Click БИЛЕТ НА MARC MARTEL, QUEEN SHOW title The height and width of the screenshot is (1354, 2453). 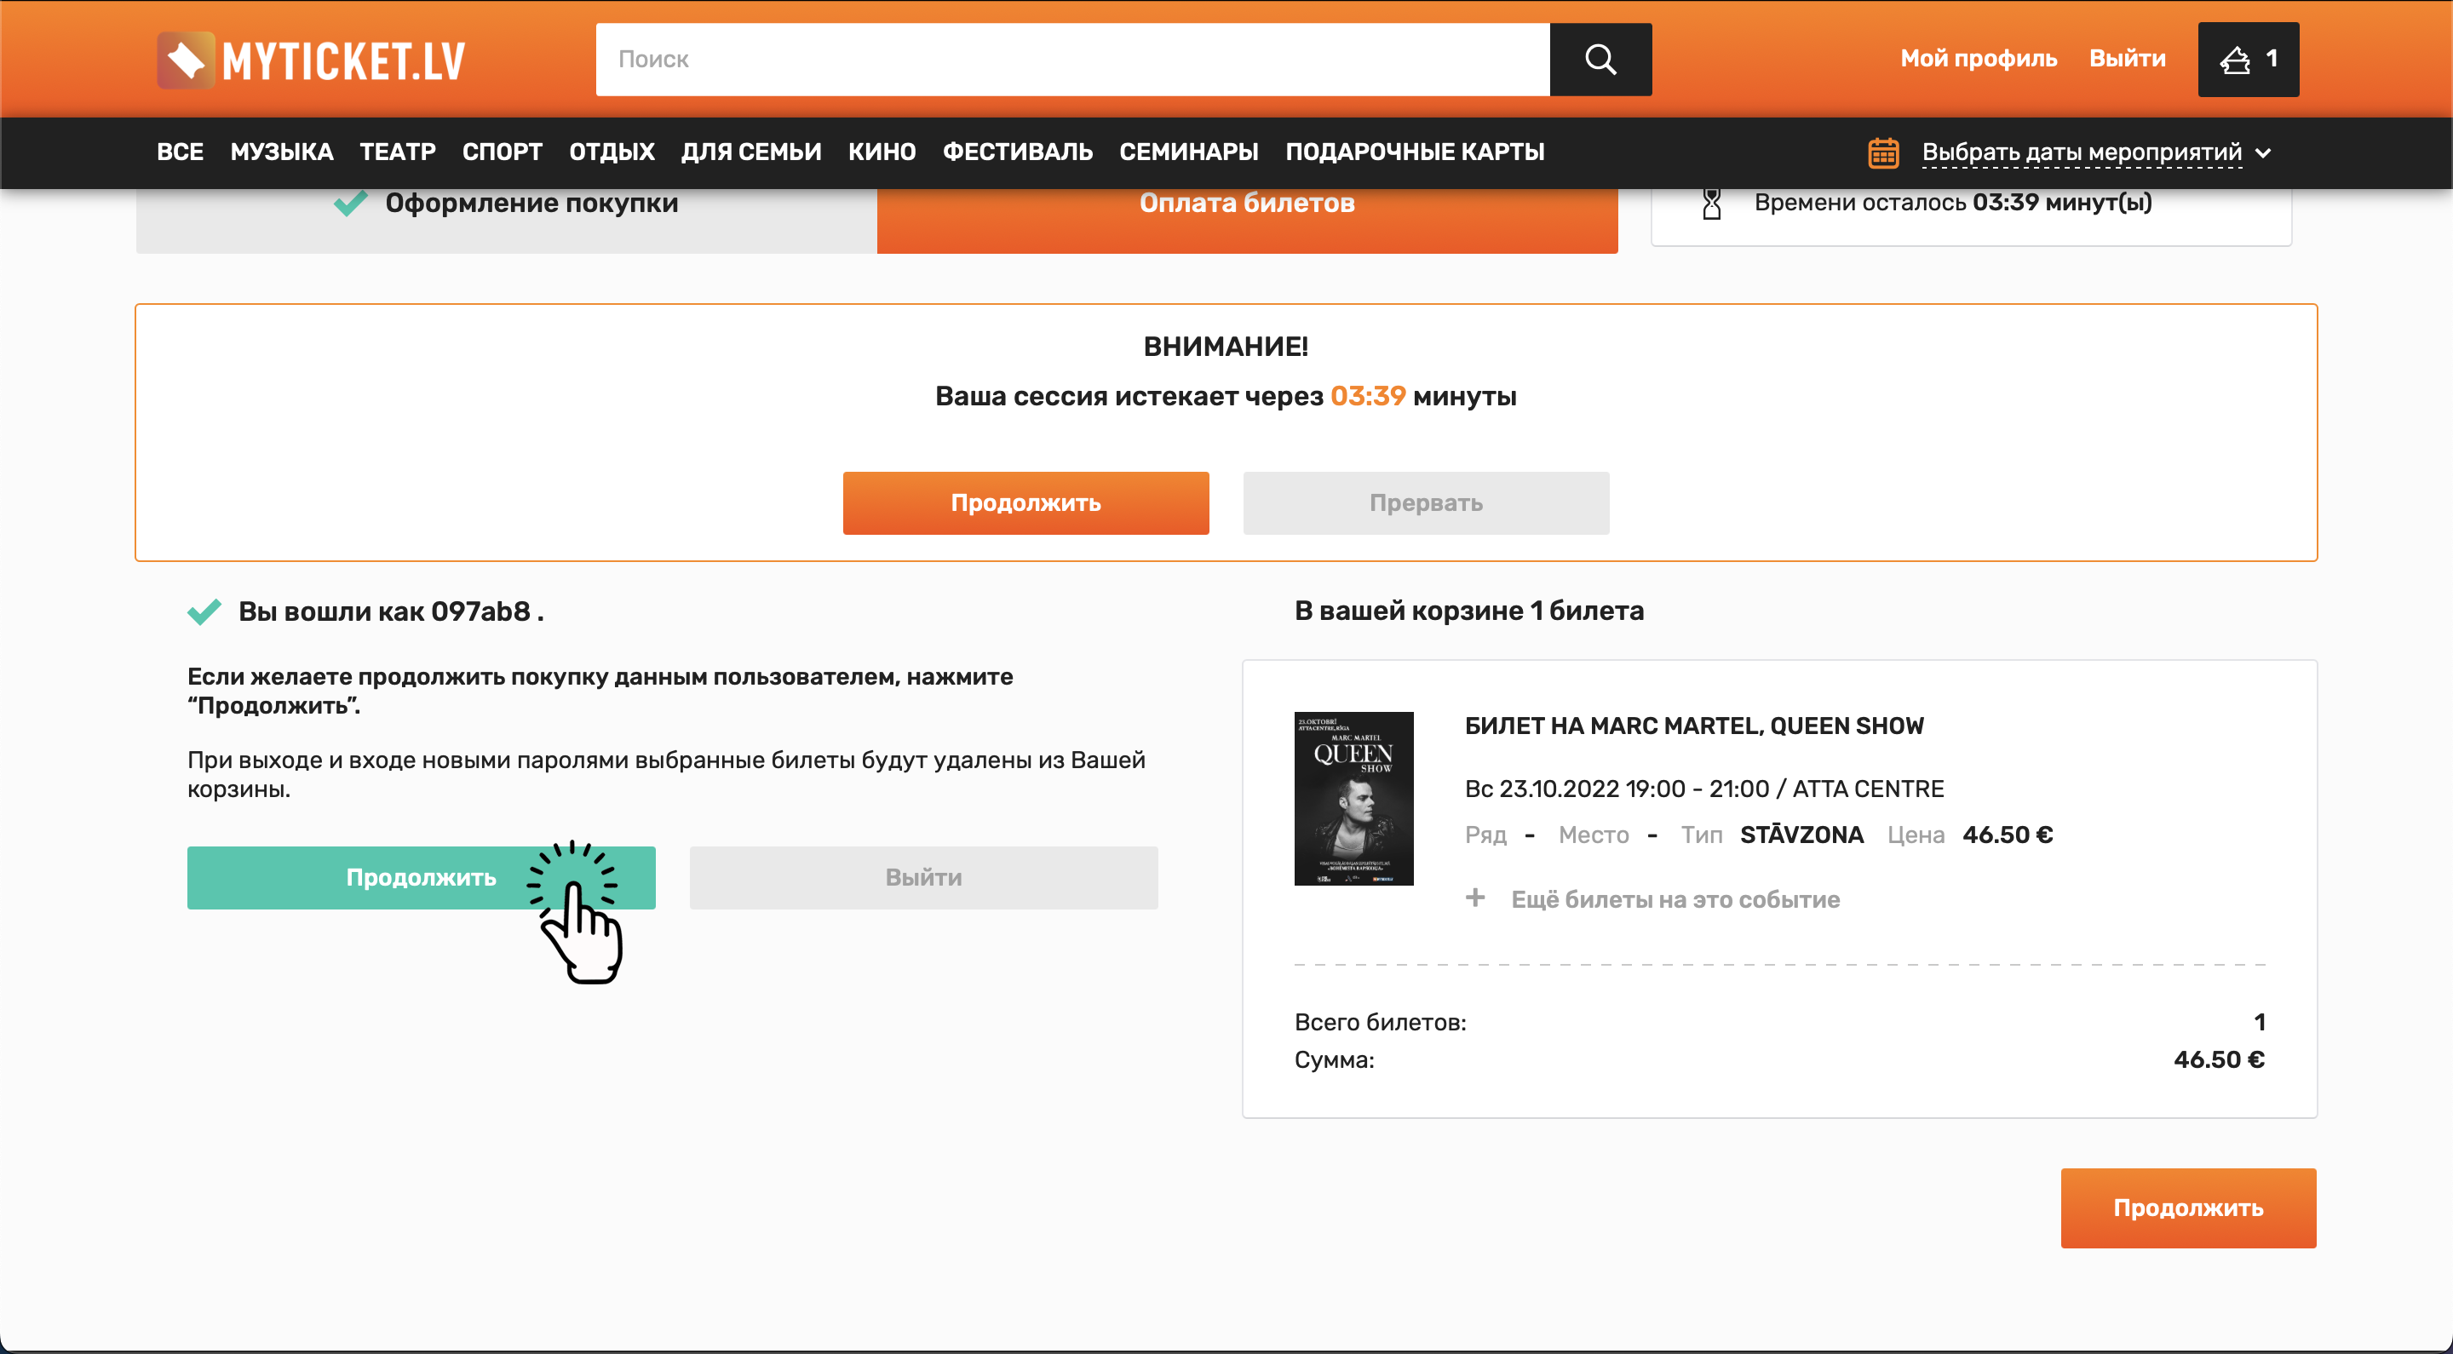[1694, 726]
